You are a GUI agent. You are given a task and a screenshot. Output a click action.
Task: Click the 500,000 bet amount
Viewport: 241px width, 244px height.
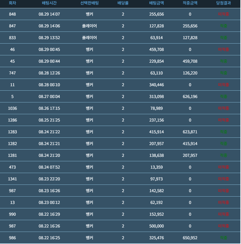click(x=156, y=226)
